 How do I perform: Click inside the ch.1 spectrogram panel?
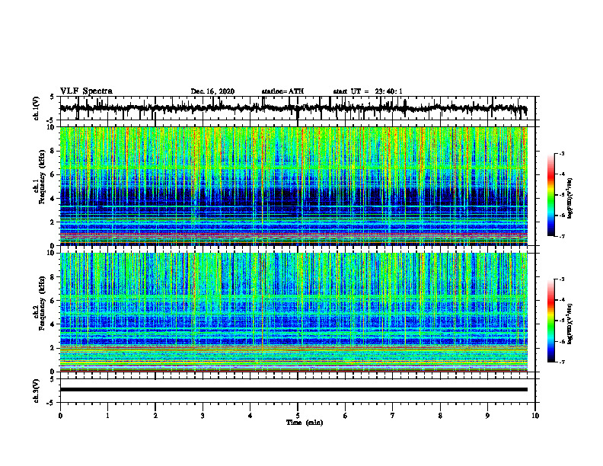293,186
